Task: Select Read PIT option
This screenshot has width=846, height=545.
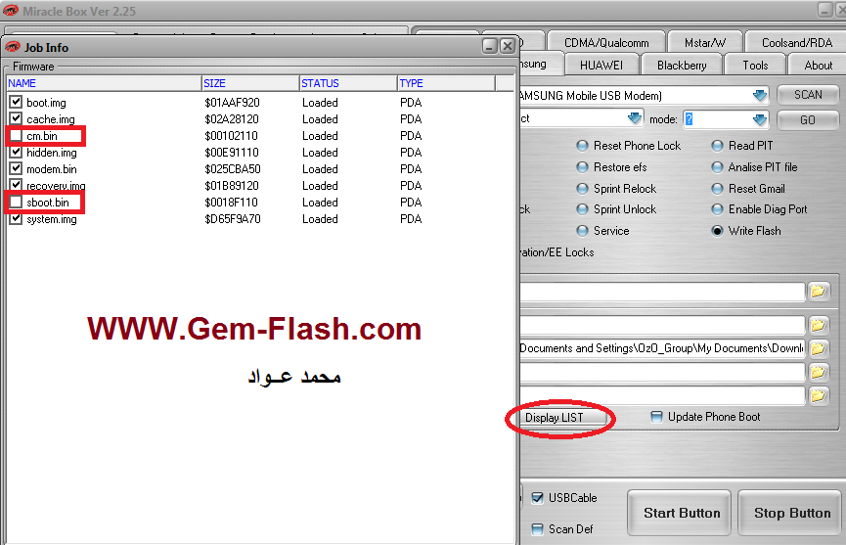Action: (x=717, y=146)
